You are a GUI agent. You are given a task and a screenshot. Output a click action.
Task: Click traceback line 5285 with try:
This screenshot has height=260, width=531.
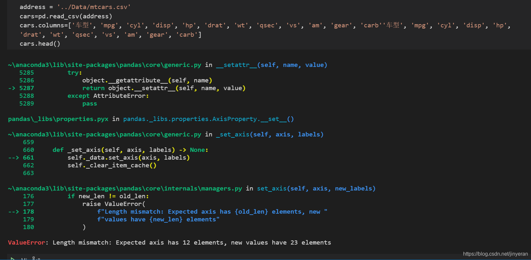(51, 73)
